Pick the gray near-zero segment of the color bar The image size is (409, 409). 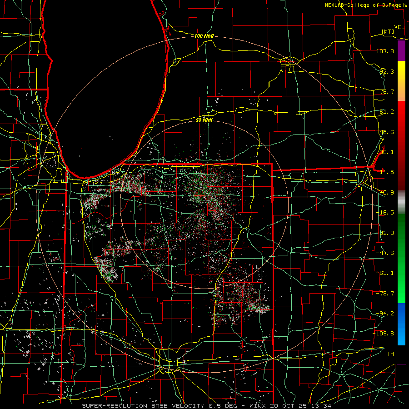point(401,202)
